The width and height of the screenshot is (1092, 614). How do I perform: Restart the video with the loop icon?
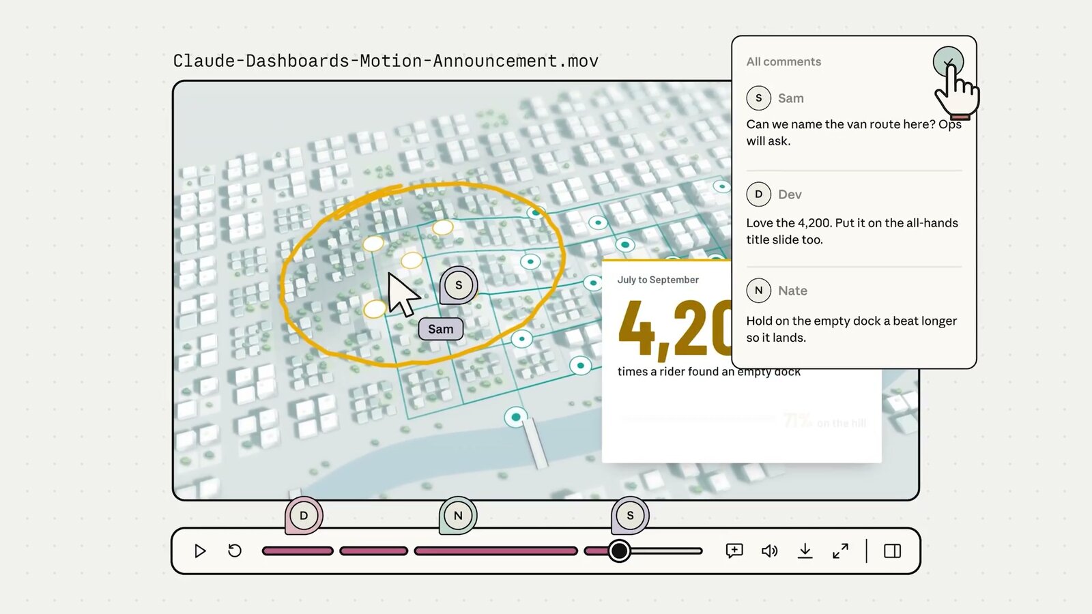[x=235, y=551]
